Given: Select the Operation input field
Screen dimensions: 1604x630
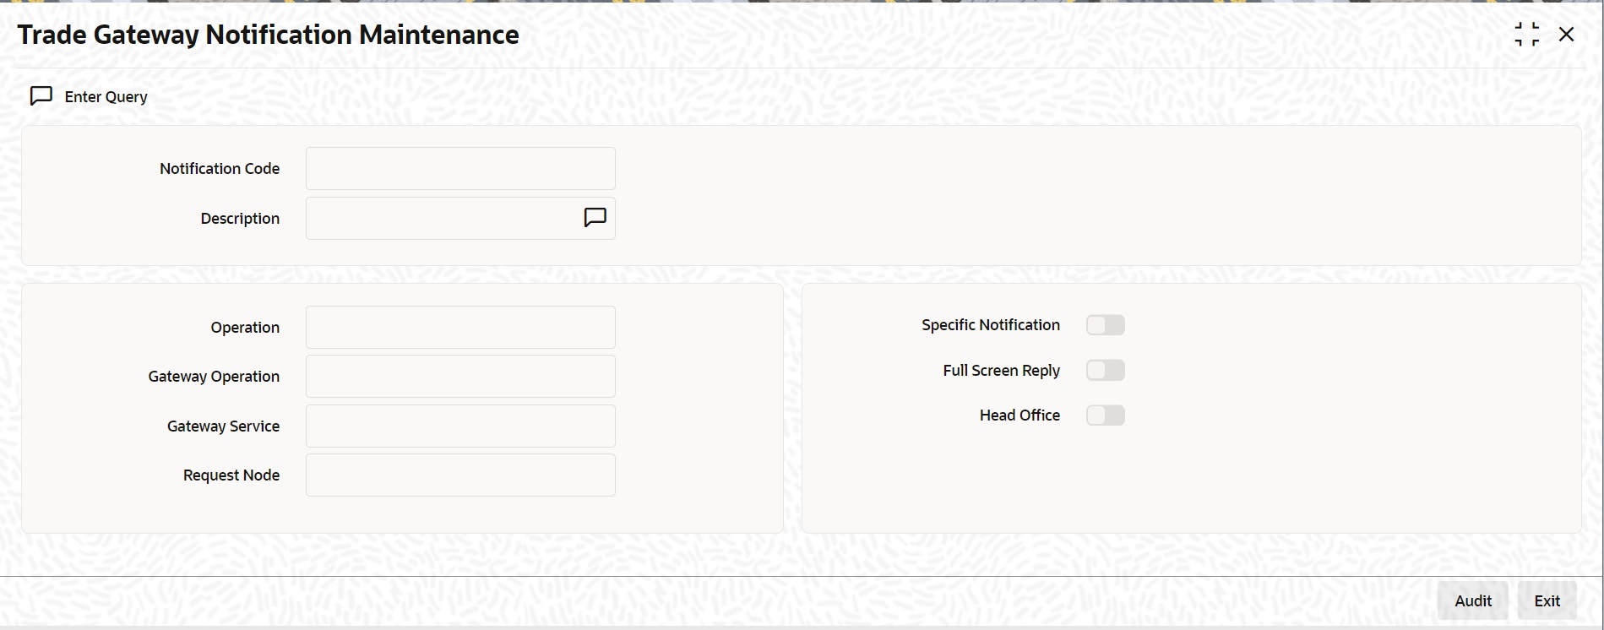Looking at the screenshot, I should pyautogui.click(x=460, y=327).
